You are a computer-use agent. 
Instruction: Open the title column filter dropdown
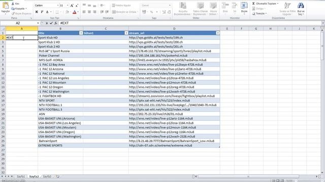[x=81, y=33]
